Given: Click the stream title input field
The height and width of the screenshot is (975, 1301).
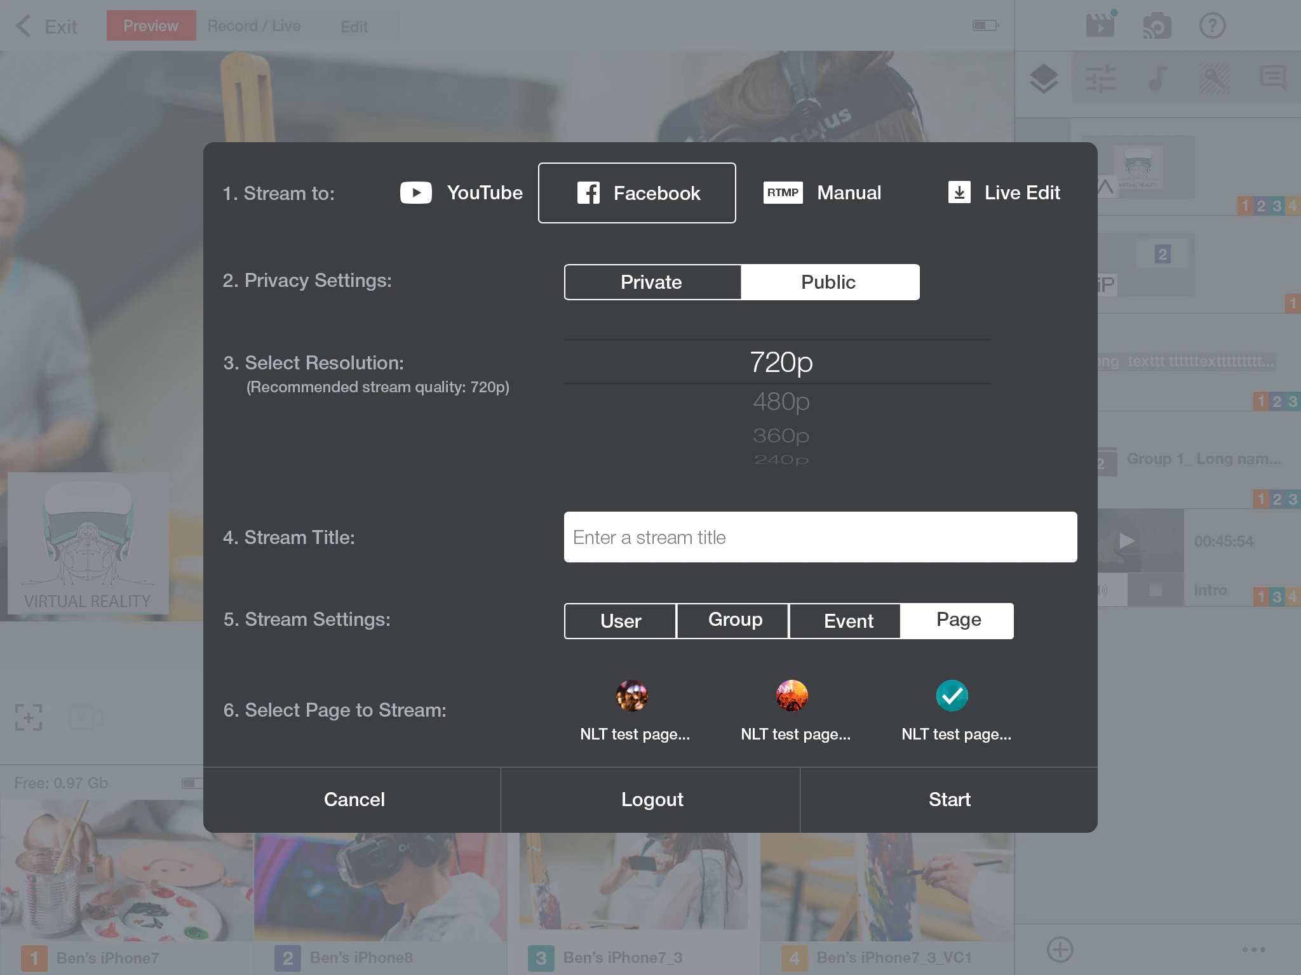Looking at the screenshot, I should [819, 537].
